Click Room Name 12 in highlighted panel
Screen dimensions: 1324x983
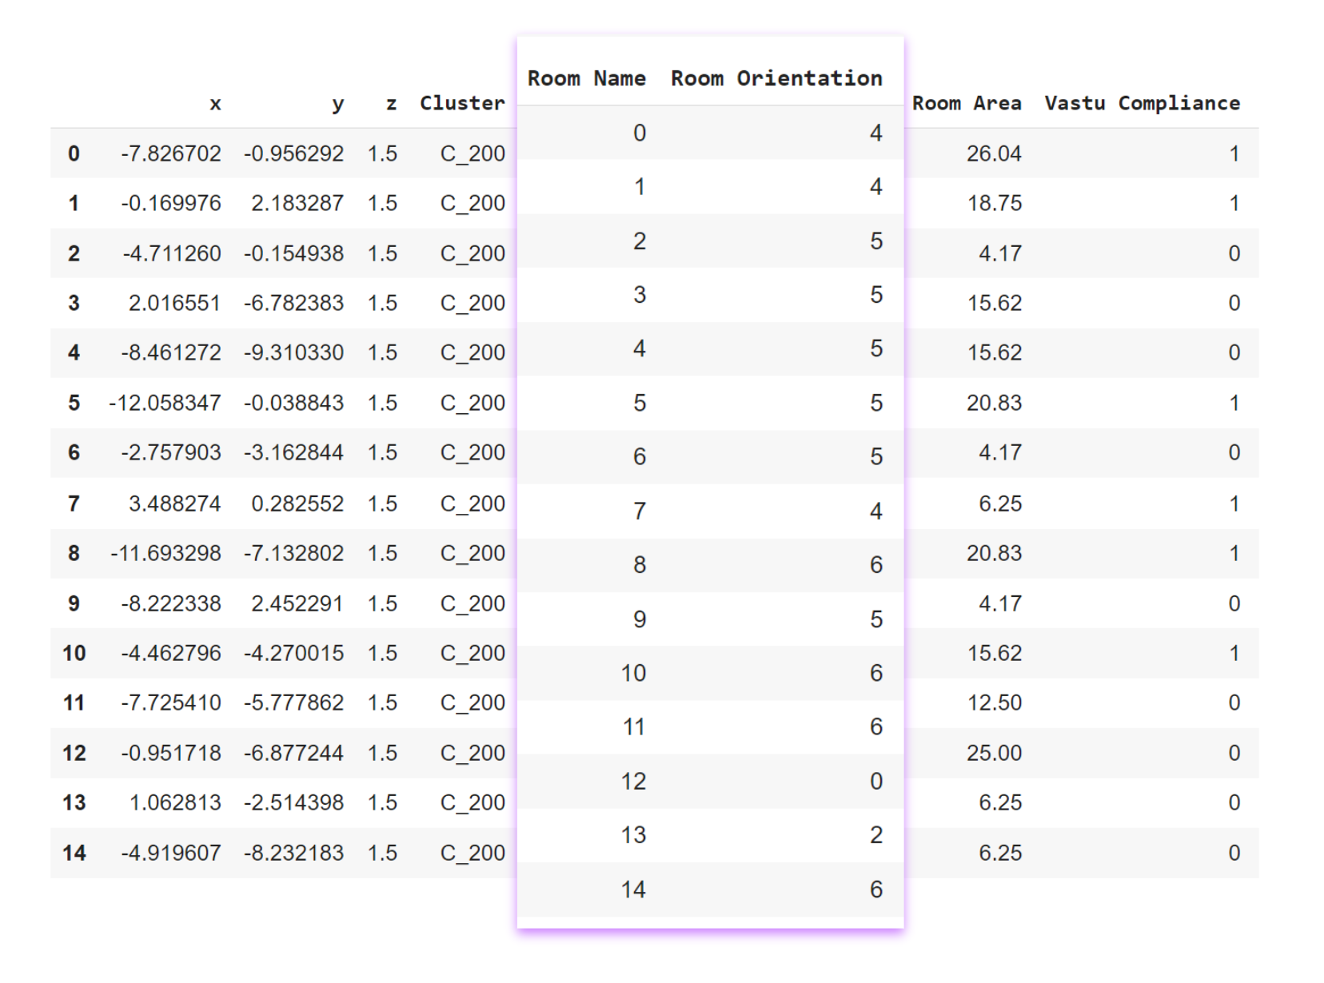(x=633, y=781)
